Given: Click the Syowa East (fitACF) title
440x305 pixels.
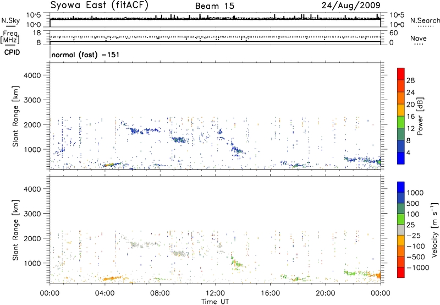Looking at the screenshot, I should pyautogui.click(x=99, y=5).
